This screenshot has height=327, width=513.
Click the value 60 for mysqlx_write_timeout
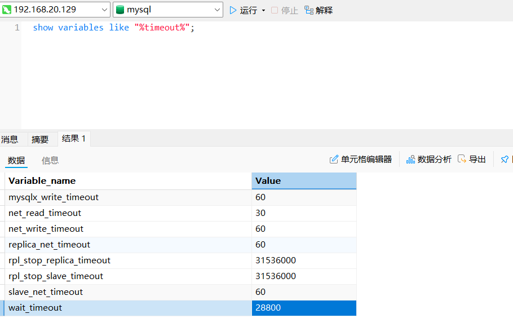304,197
